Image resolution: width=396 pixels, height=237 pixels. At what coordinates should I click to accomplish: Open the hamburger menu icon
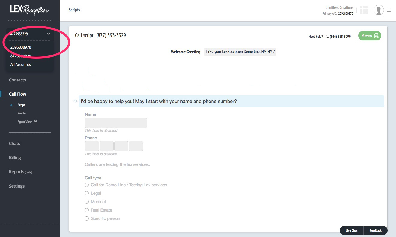click(x=389, y=10)
